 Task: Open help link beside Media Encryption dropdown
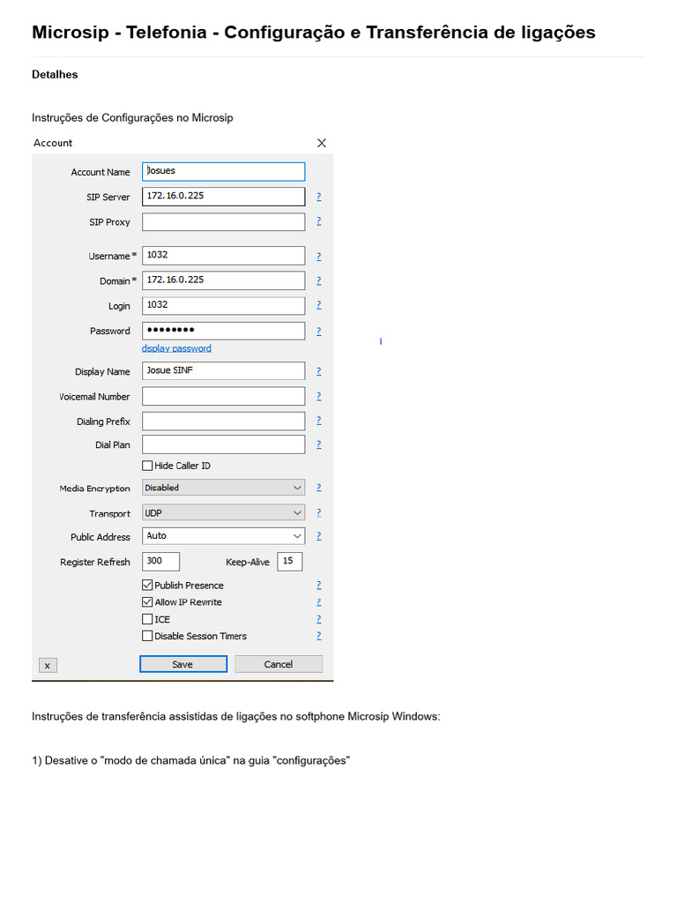[319, 488]
